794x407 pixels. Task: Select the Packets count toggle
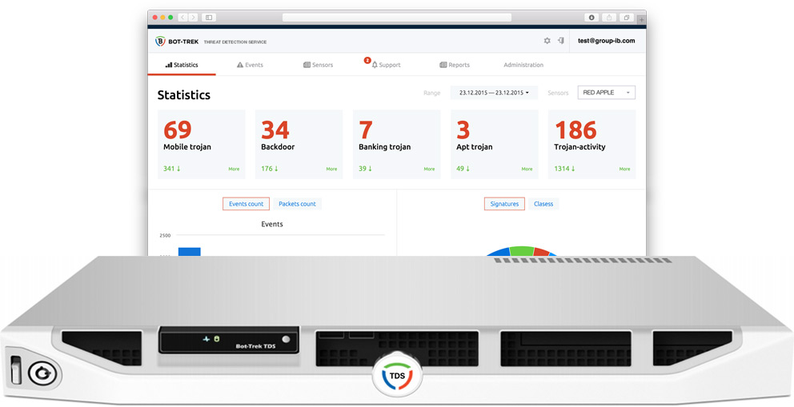[297, 204]
